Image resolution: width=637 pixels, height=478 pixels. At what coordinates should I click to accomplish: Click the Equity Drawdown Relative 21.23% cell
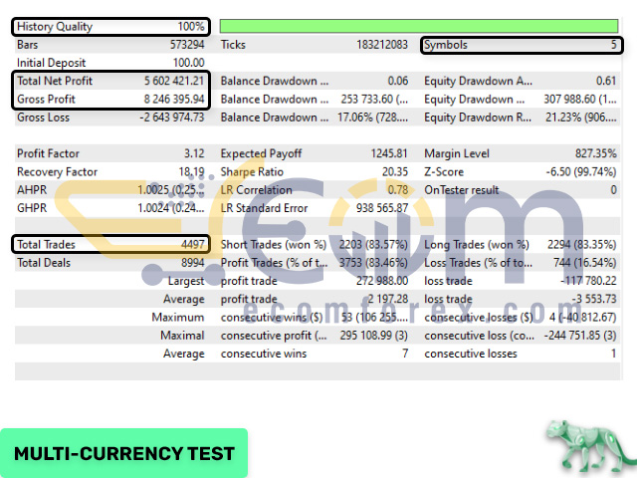pyautogui.click(x=580, y=118)
